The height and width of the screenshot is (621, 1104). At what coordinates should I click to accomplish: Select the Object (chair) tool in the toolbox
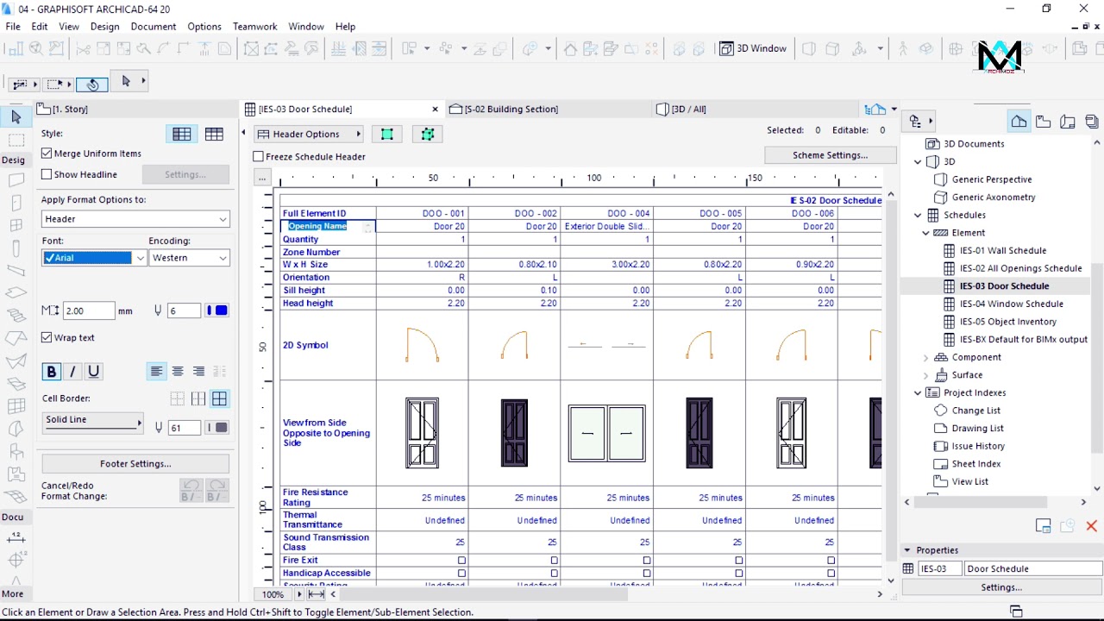(16, 450)
